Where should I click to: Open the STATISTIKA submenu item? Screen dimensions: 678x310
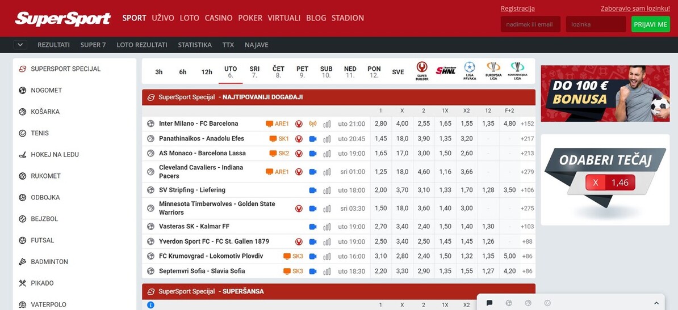(195, 44)
